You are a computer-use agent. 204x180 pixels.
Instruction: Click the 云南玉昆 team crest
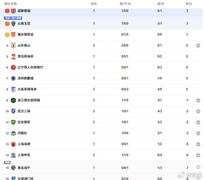coord(13,24)
